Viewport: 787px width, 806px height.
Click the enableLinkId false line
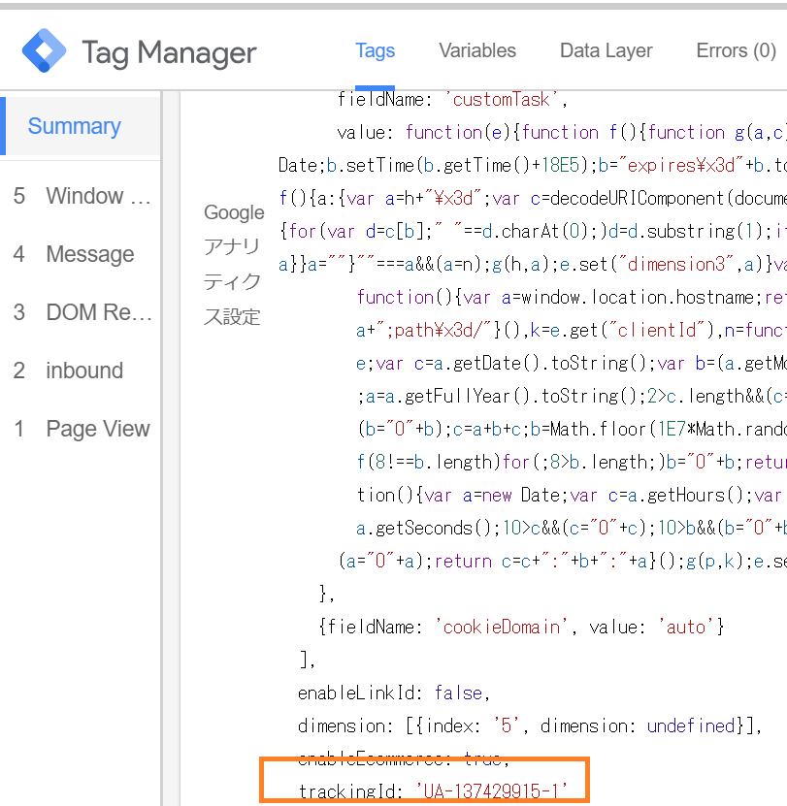coord(390,693)
